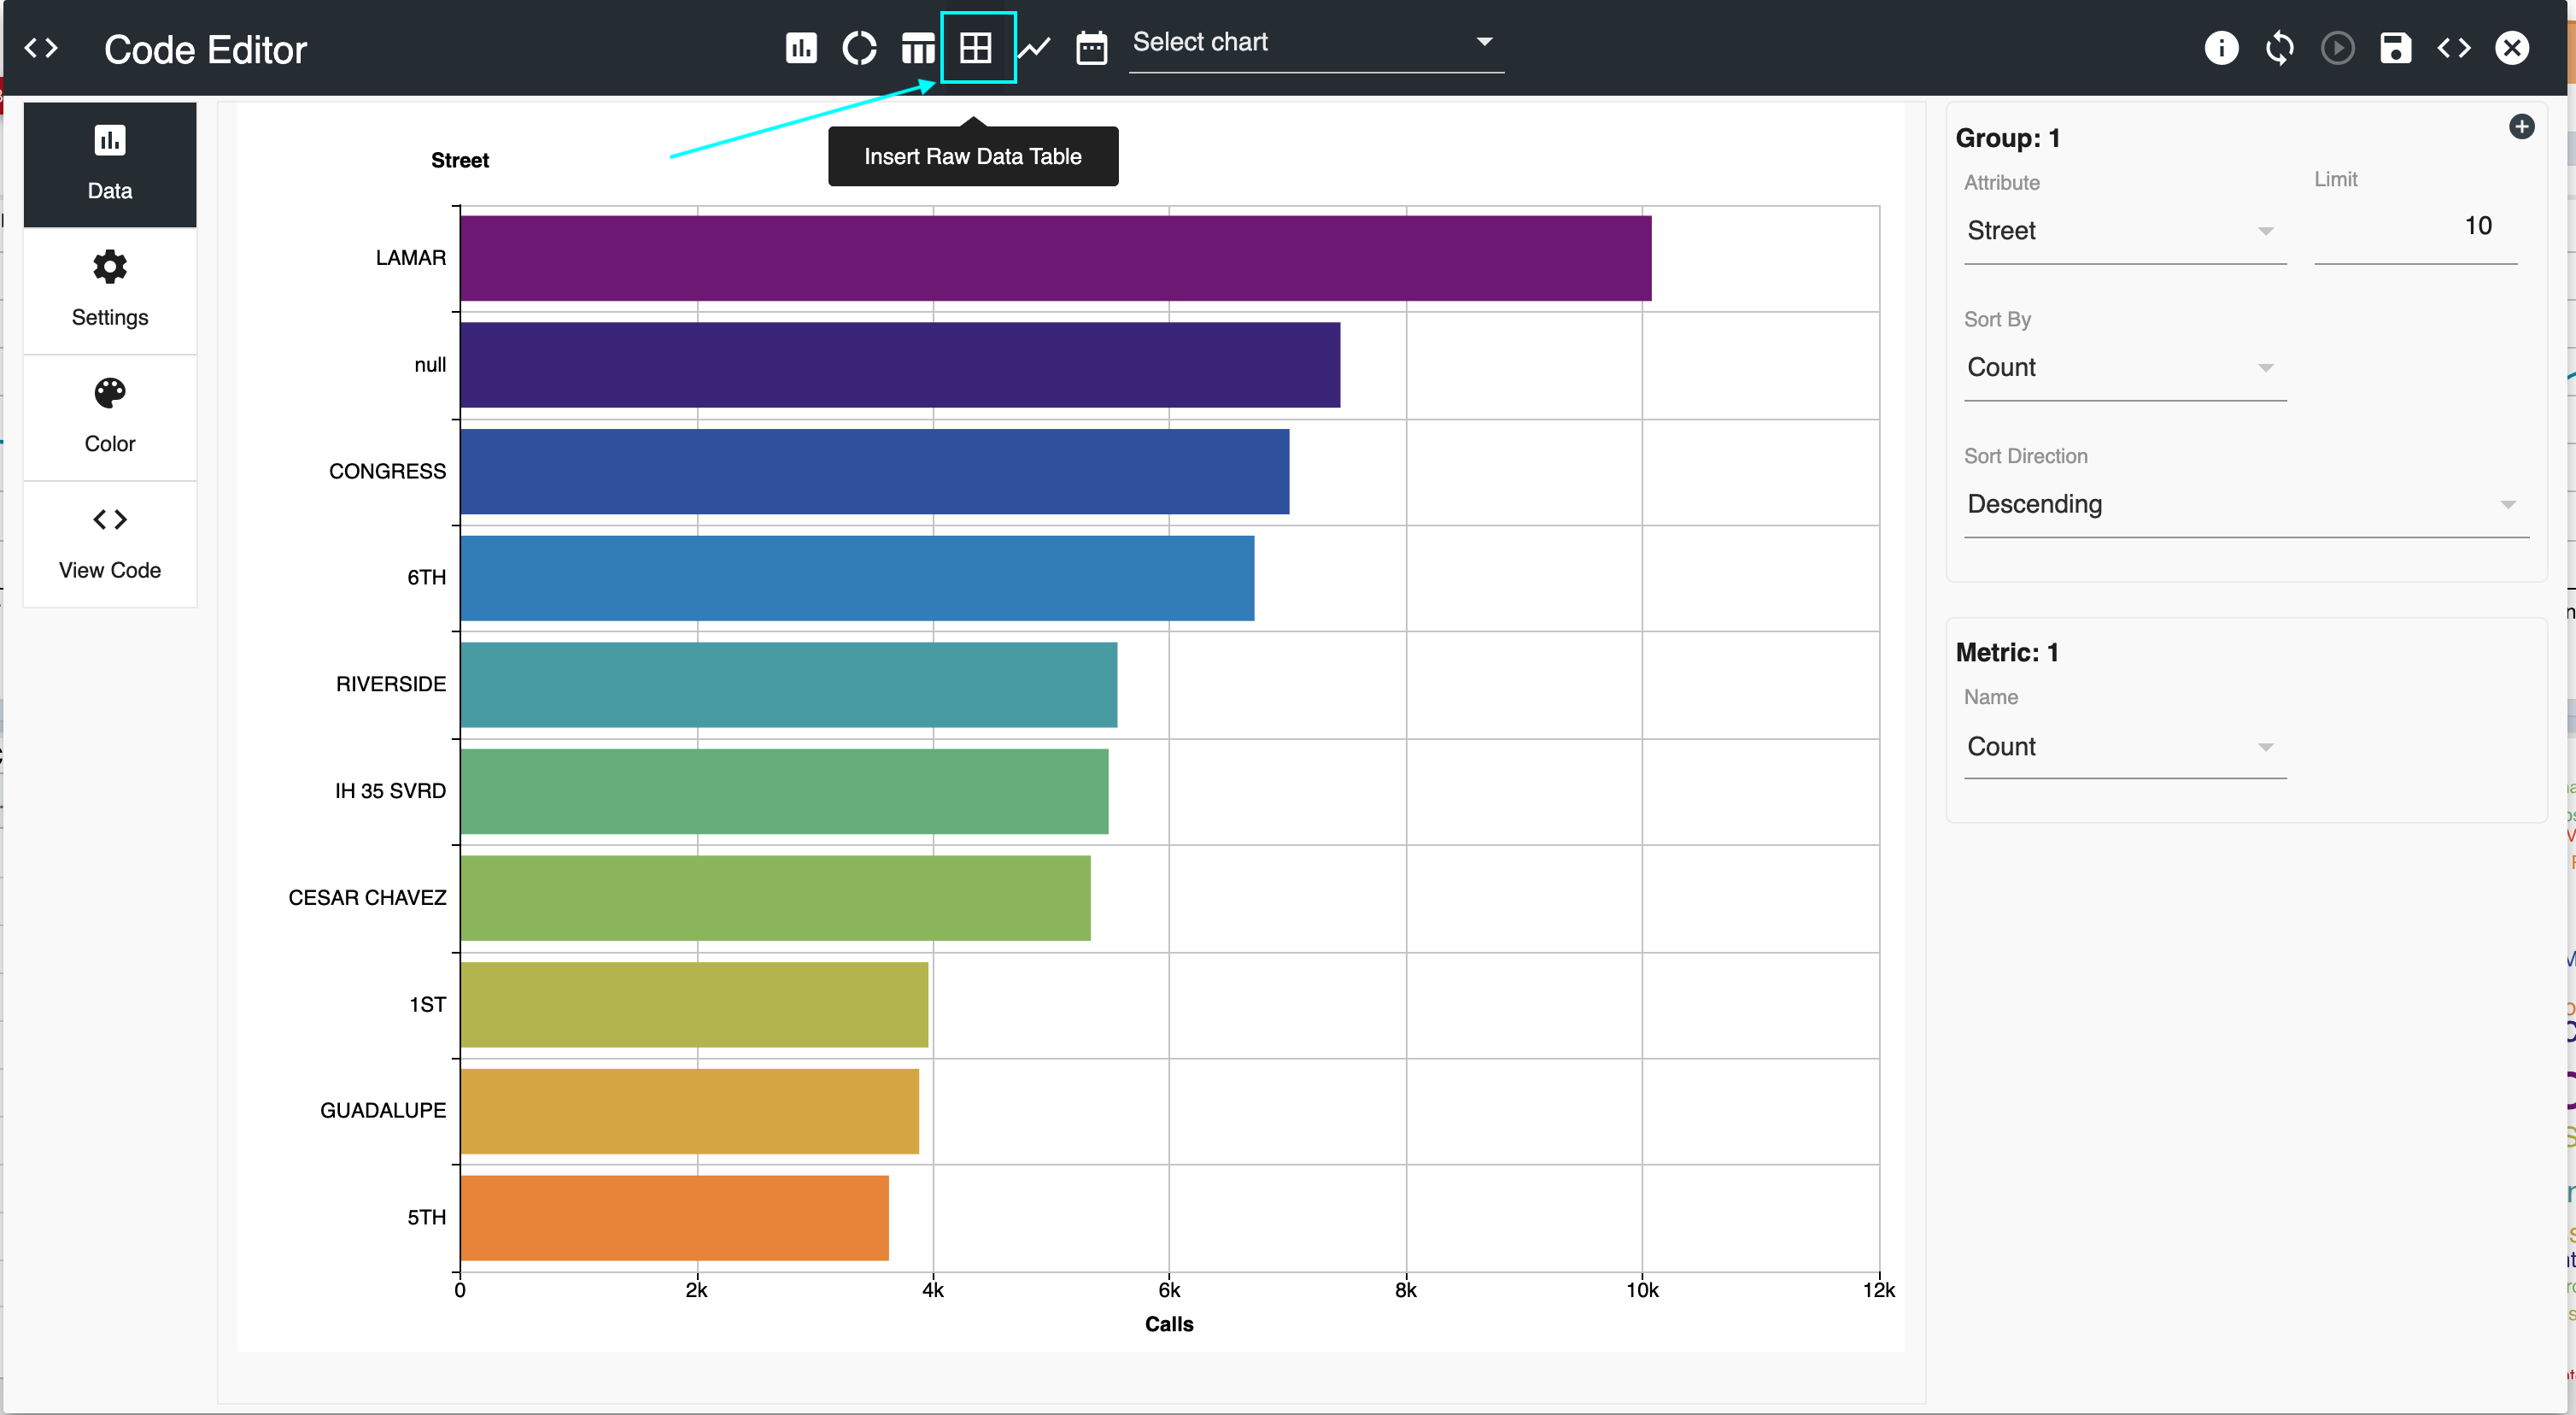Click the green IH 35 SVRD bar
Screen dimensions: 2576x1415
[784, 791]
